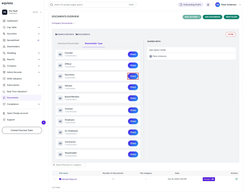Image resolution: width=244 pixels, height=193 pixels.
Task: Open the notifications bell
Action: pyautogui.click(x=208, y=5)
